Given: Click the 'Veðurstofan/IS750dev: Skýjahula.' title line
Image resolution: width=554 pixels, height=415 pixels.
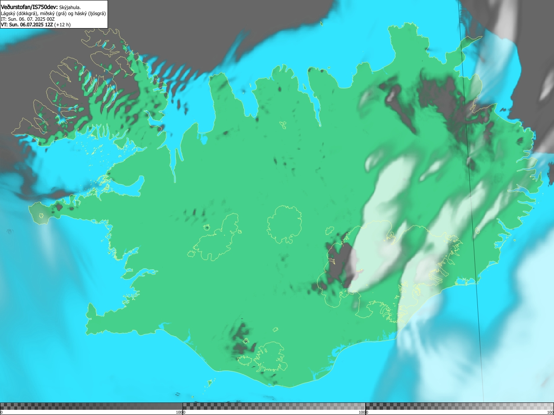Looking at the screenshot, I should click(x=41, y=7).
